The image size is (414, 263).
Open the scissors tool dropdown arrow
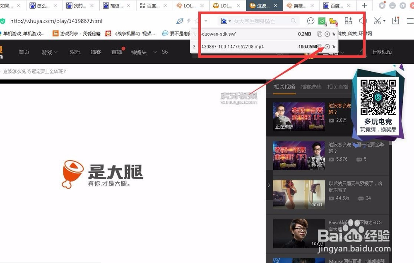click(x=384, y=21)
